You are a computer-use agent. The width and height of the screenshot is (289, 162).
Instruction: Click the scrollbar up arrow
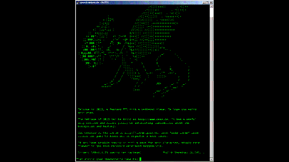(x=211, y=6)
